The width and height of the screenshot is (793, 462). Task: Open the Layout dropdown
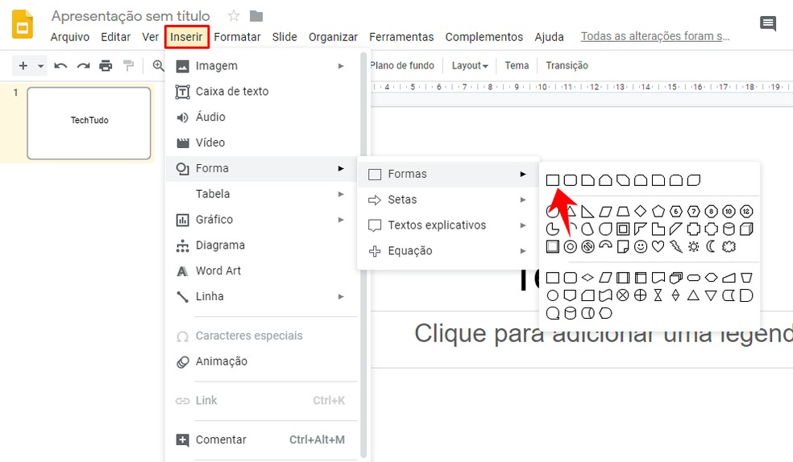[470, 66]
